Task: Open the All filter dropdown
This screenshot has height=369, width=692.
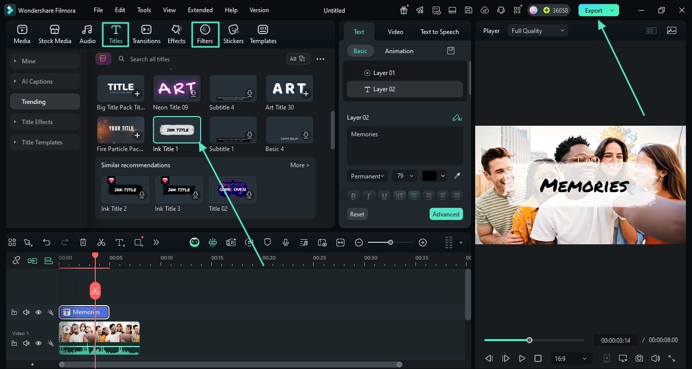Action: click(298, 59)
